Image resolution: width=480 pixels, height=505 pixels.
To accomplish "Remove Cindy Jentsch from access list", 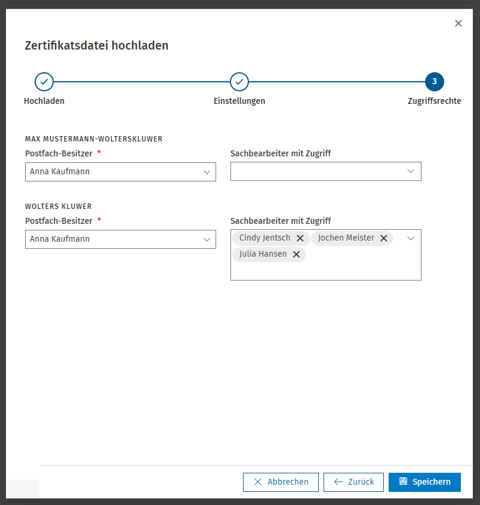I will coord(300,238).
